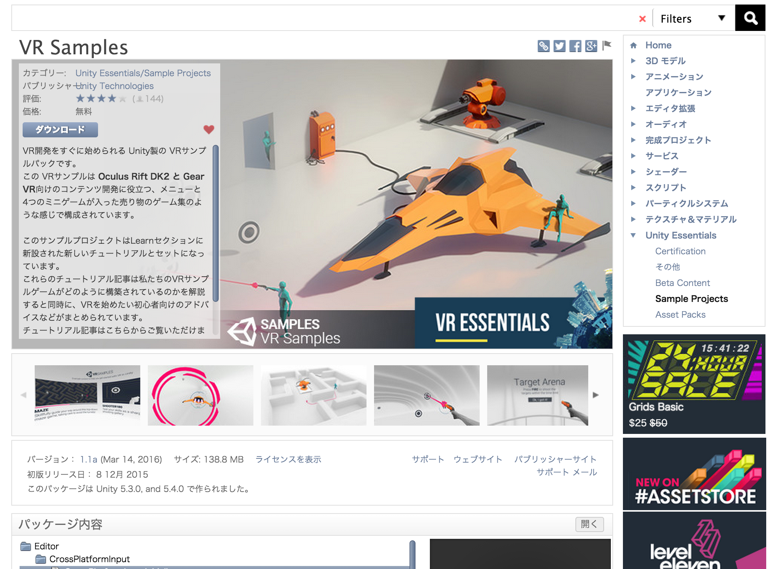Open the Unity Essentials category
This screenshot has height=569, width=773.
681,235
